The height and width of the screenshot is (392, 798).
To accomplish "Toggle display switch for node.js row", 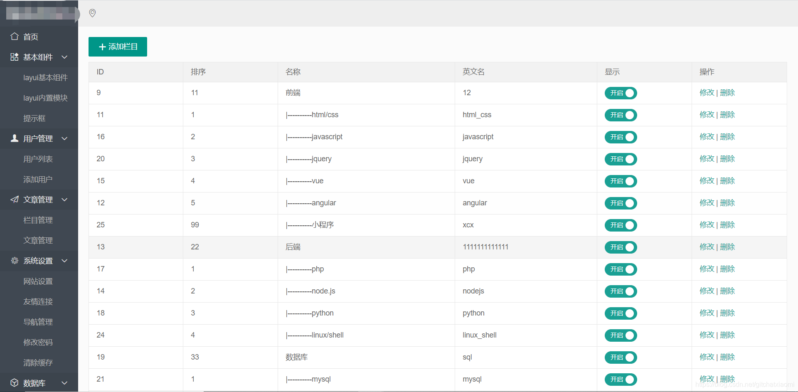I will coord(621,291).
